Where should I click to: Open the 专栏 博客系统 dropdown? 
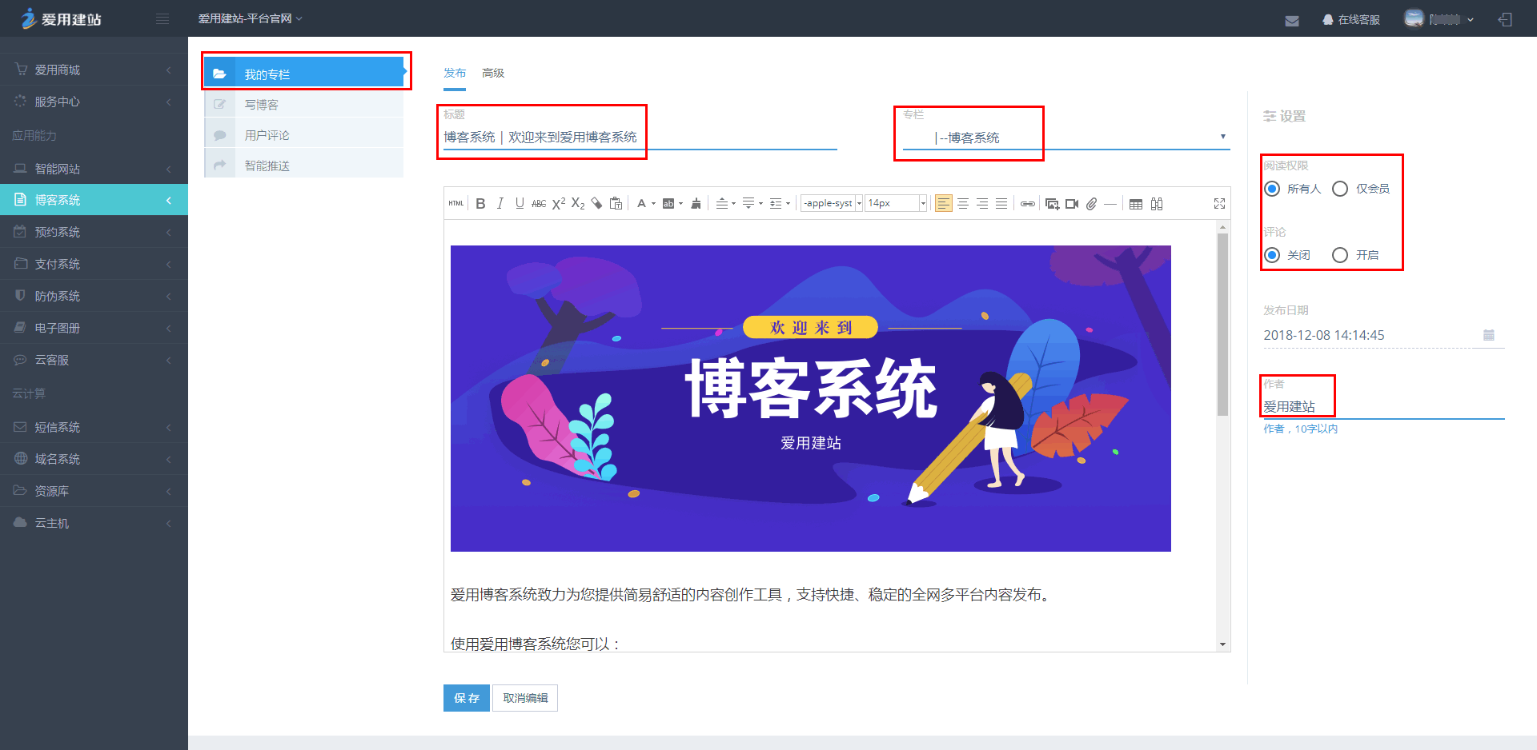coord(1066,138)
